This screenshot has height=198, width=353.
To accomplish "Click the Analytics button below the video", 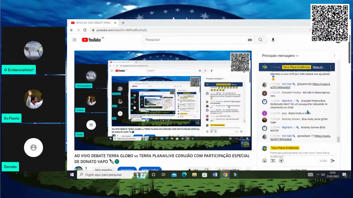I will coord(127,169).
